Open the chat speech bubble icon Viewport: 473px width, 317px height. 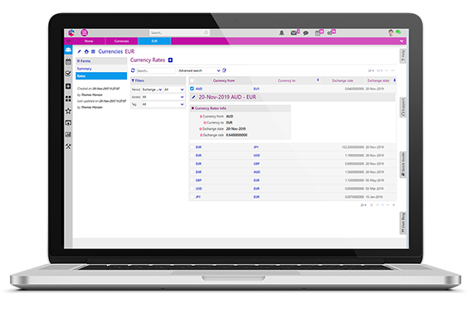[305, 33]
